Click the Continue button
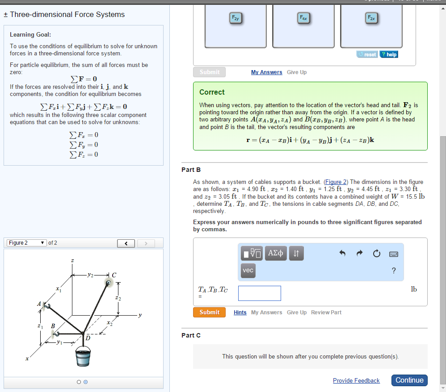The width and height of the screenshot is (446, 392). 409,380
